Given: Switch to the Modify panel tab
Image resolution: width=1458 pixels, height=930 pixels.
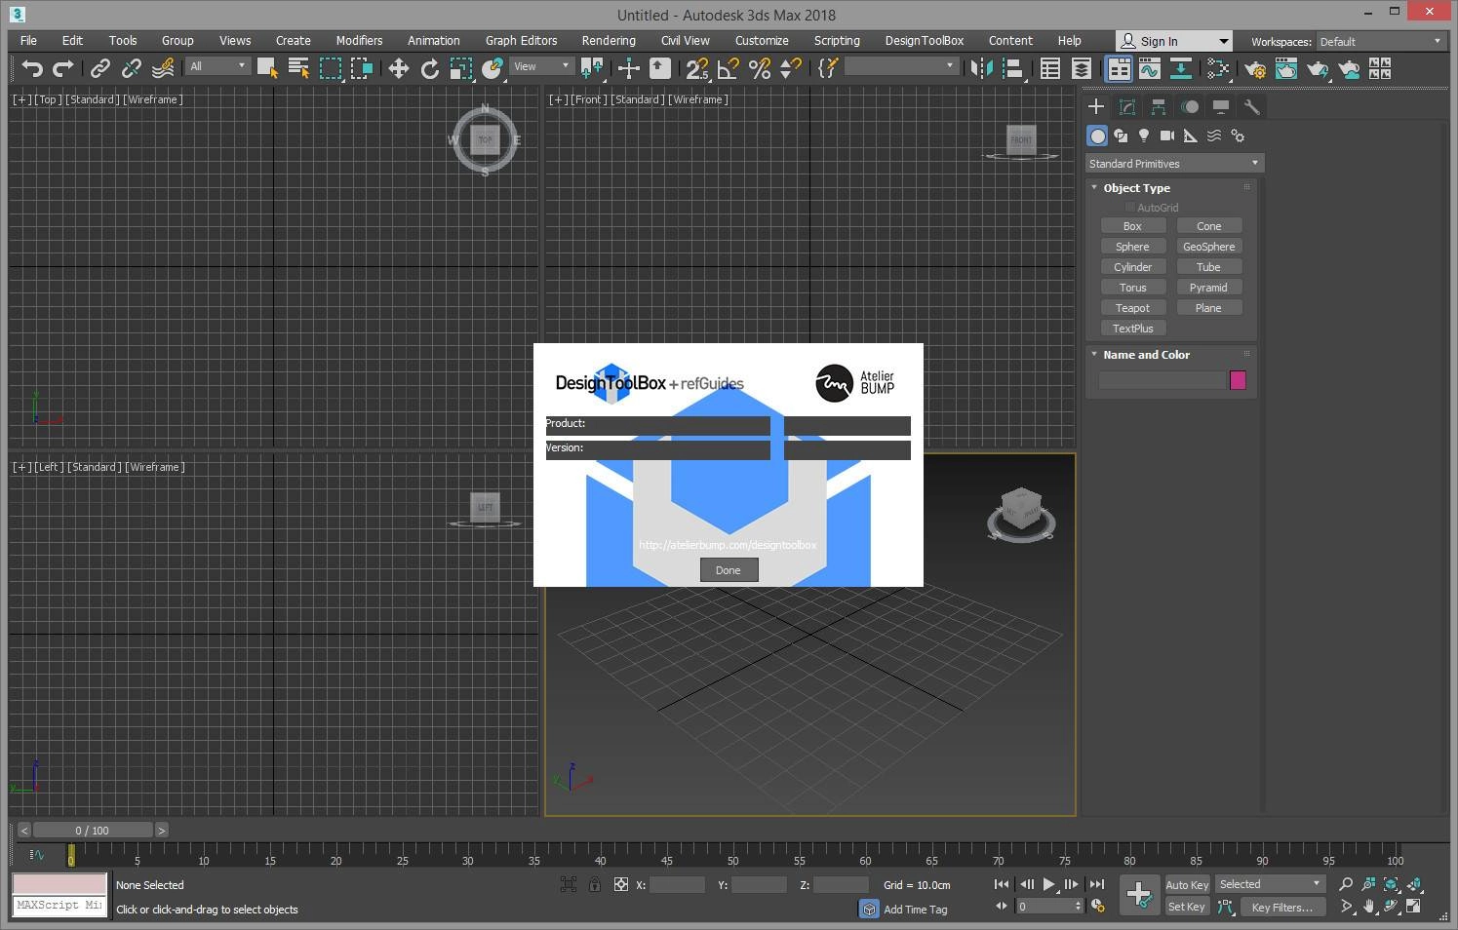Looking at the screenshot, I should pos(1127,107).
